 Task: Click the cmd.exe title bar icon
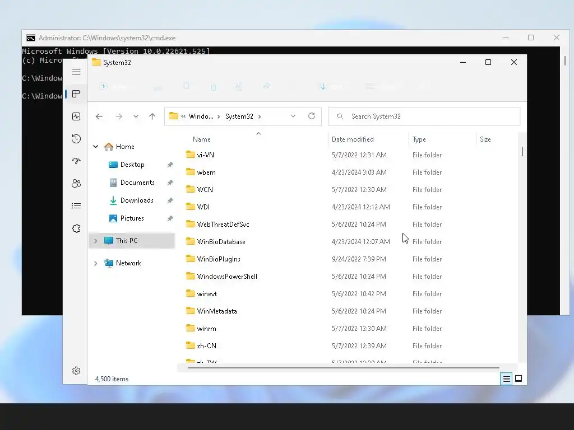31,38
